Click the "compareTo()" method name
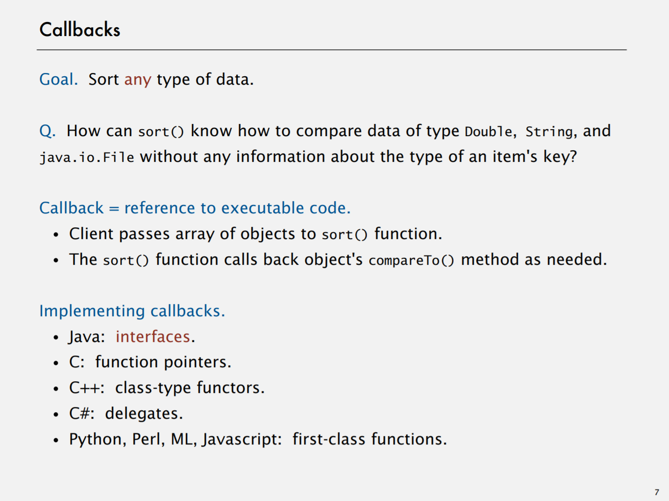669x501 pixels. click(411, 261)
